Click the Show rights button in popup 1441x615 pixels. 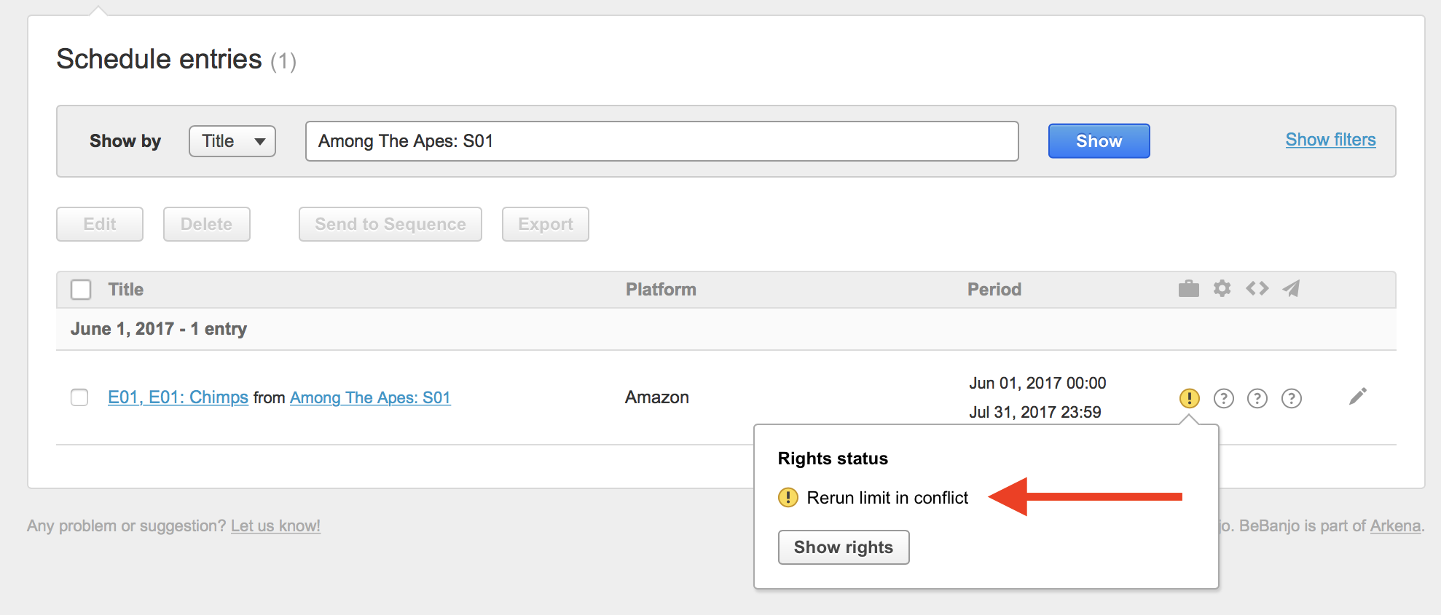(x=843, y=547)
